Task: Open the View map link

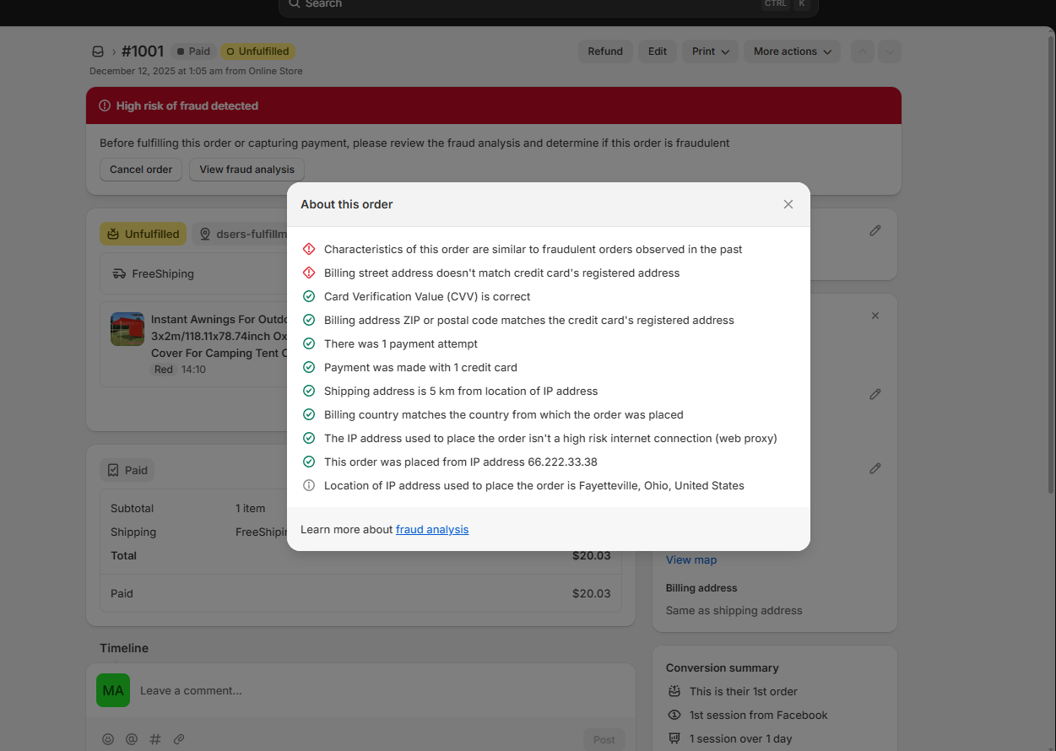Action: pos(690,560)
